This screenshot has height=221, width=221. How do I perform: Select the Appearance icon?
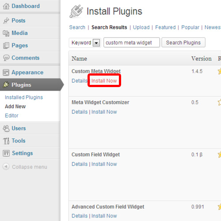(6, 72)
